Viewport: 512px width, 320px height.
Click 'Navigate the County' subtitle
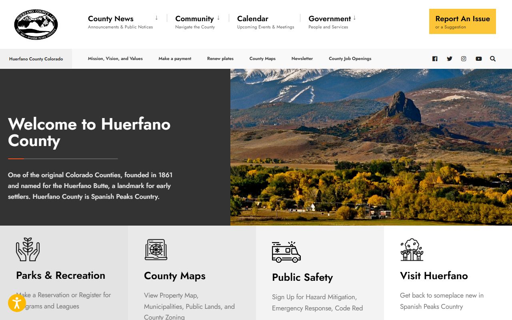point(195,27)
